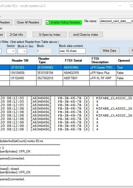Click FTDI Serial cell A64KGDR9

click(76, 73)
